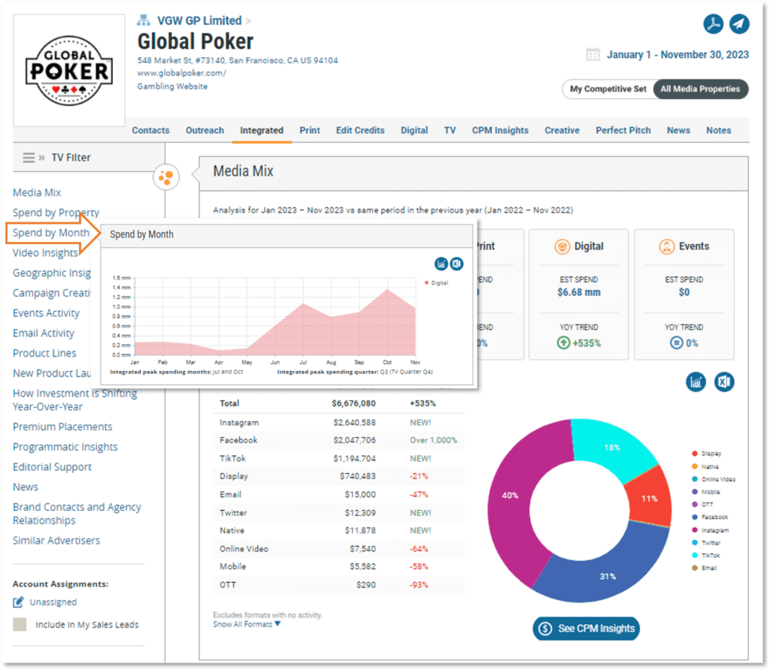
Task: Click the See CPM Insights button
Action: [x=587, y=628]
